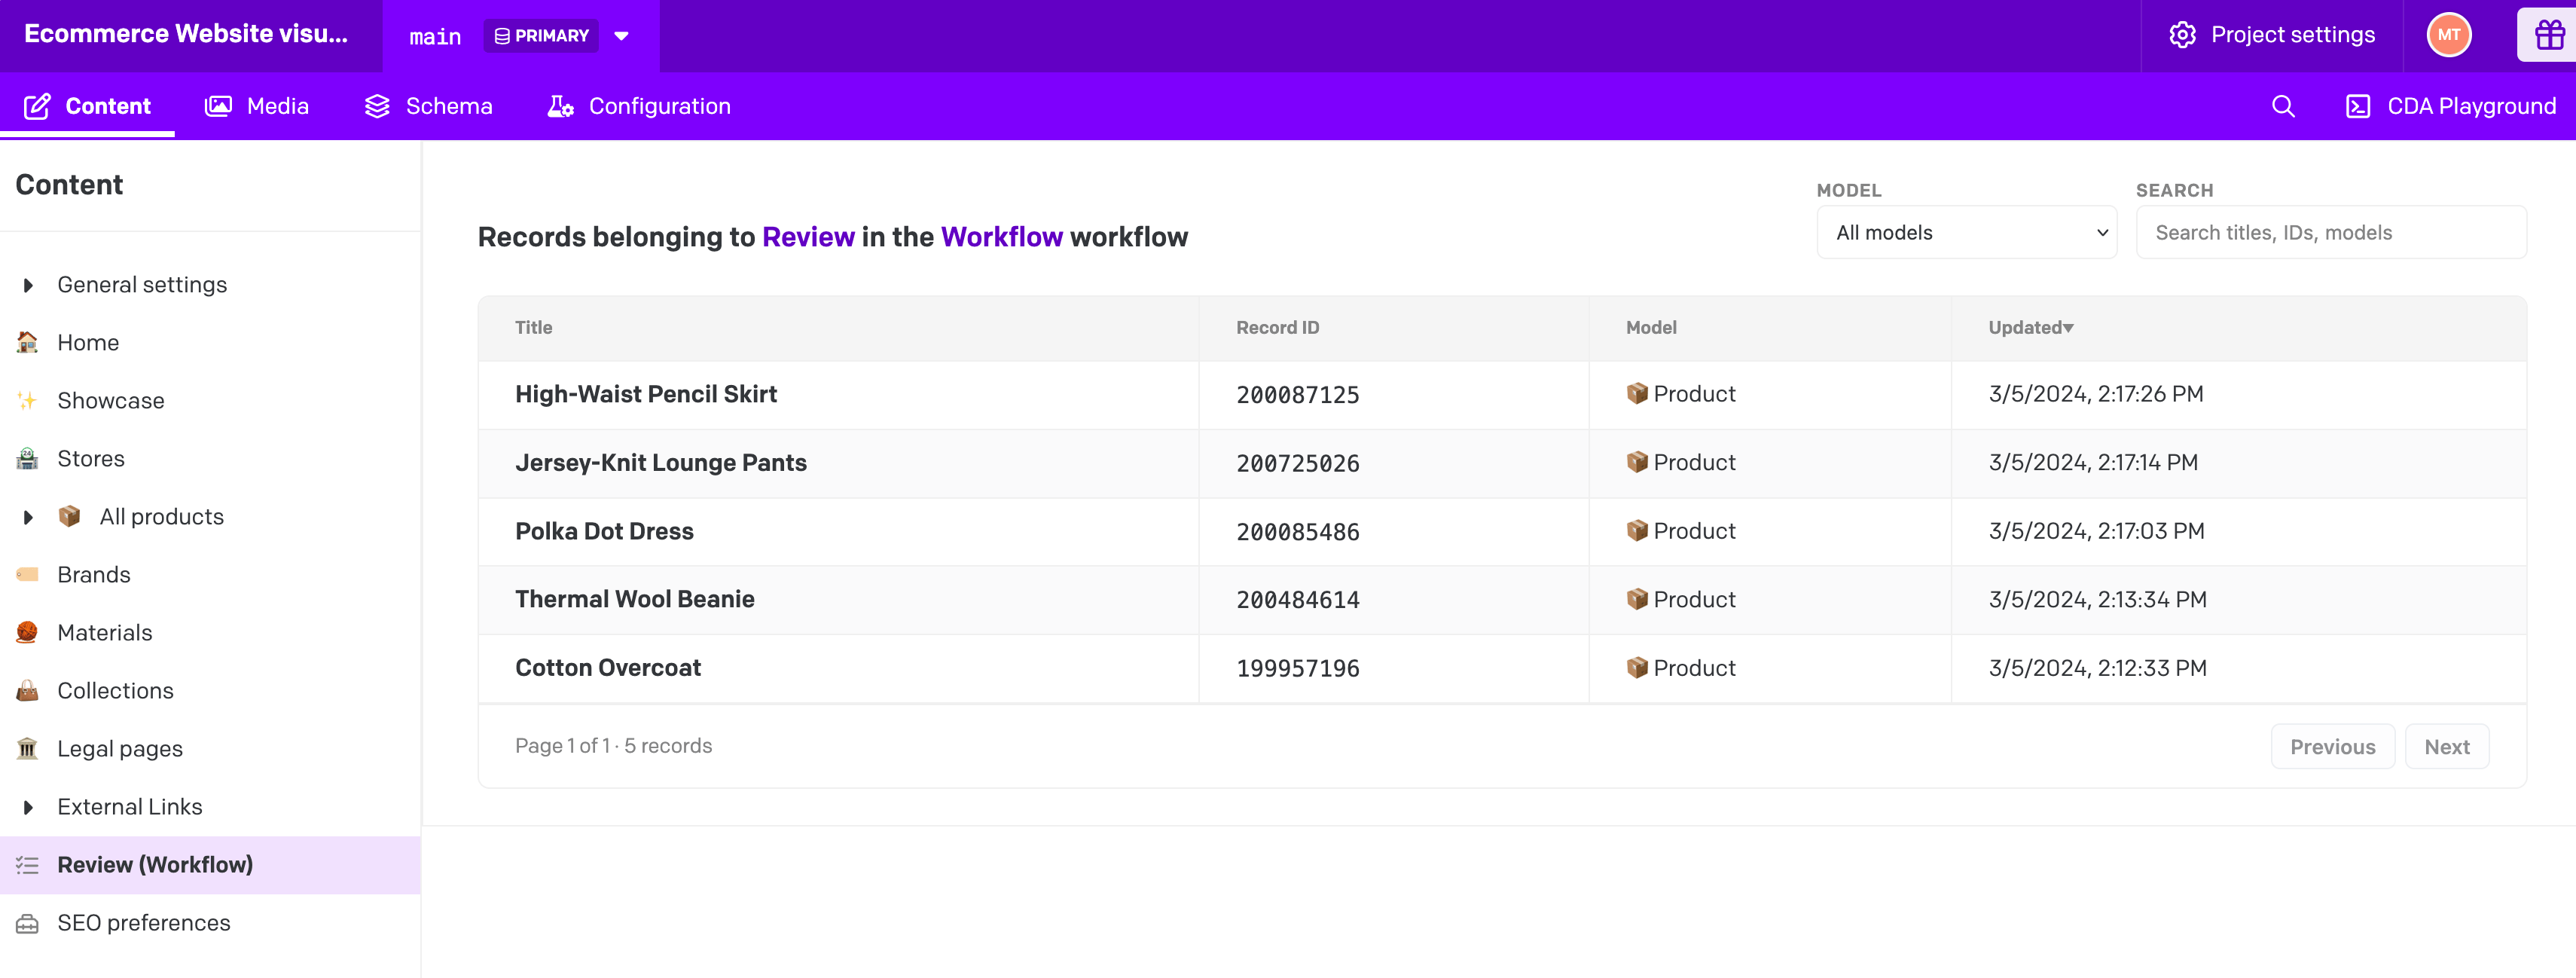
Task: Click the search titles input field
Action: 2330,233
